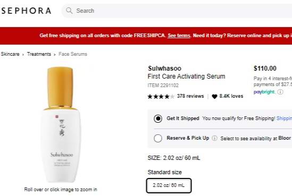
Task: Zoom in on the serum bottle image
Action: (x=61, y=125)
